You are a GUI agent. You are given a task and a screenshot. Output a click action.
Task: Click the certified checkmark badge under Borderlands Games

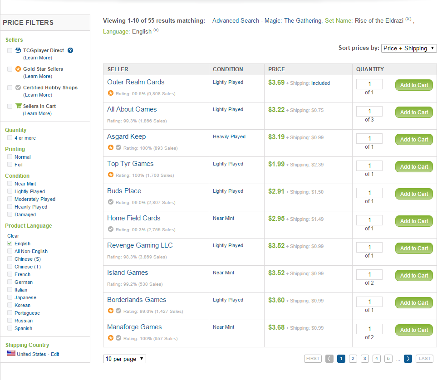click(x=119, y=311)
